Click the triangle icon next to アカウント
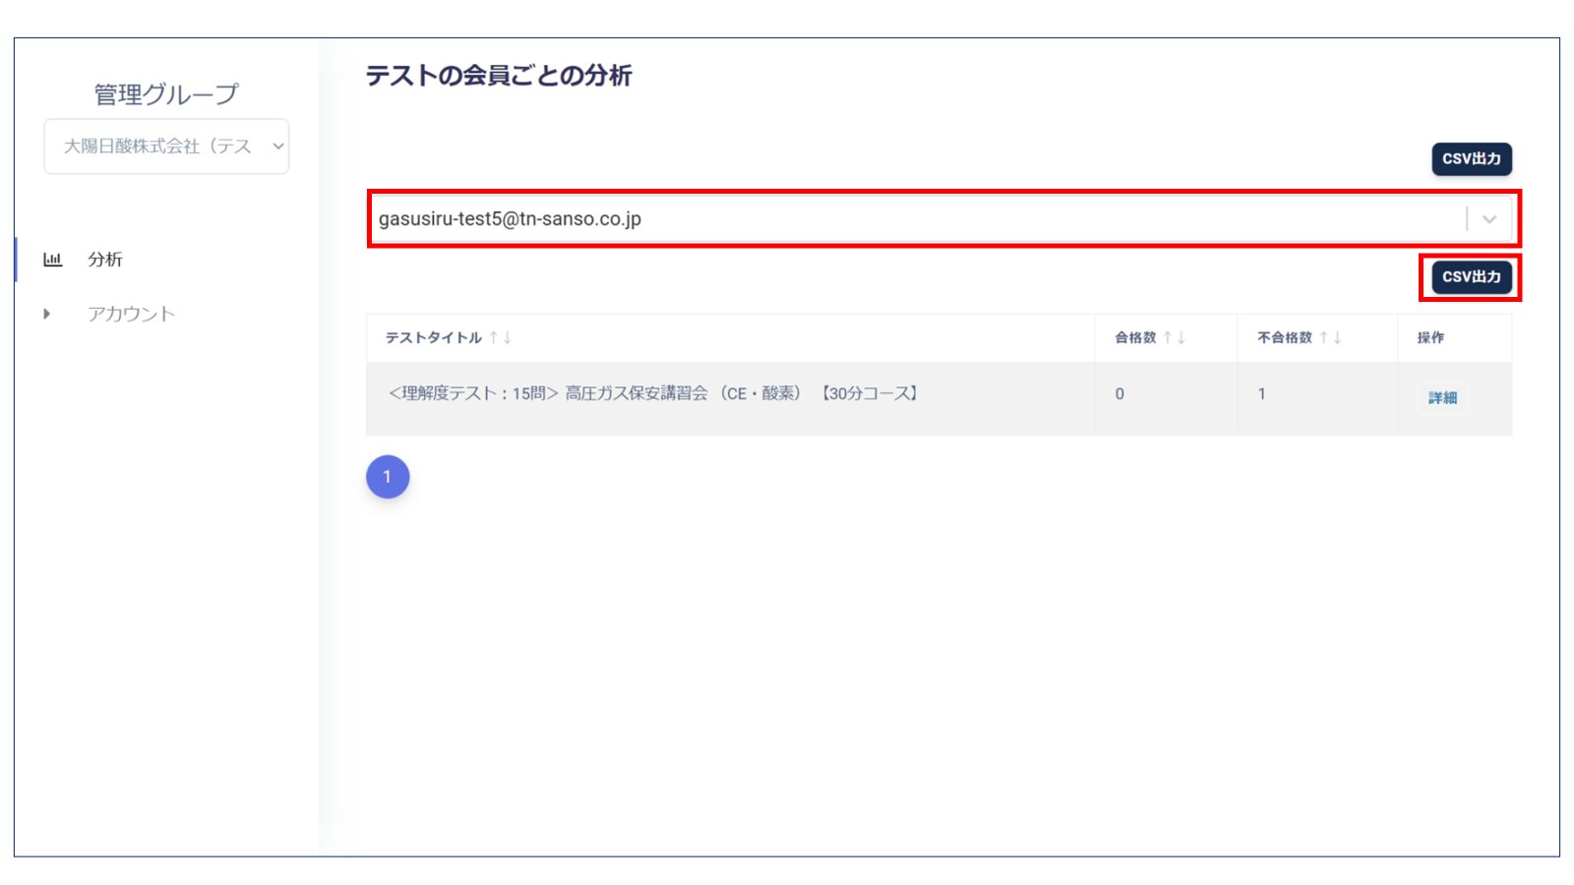 coord(45,313)
